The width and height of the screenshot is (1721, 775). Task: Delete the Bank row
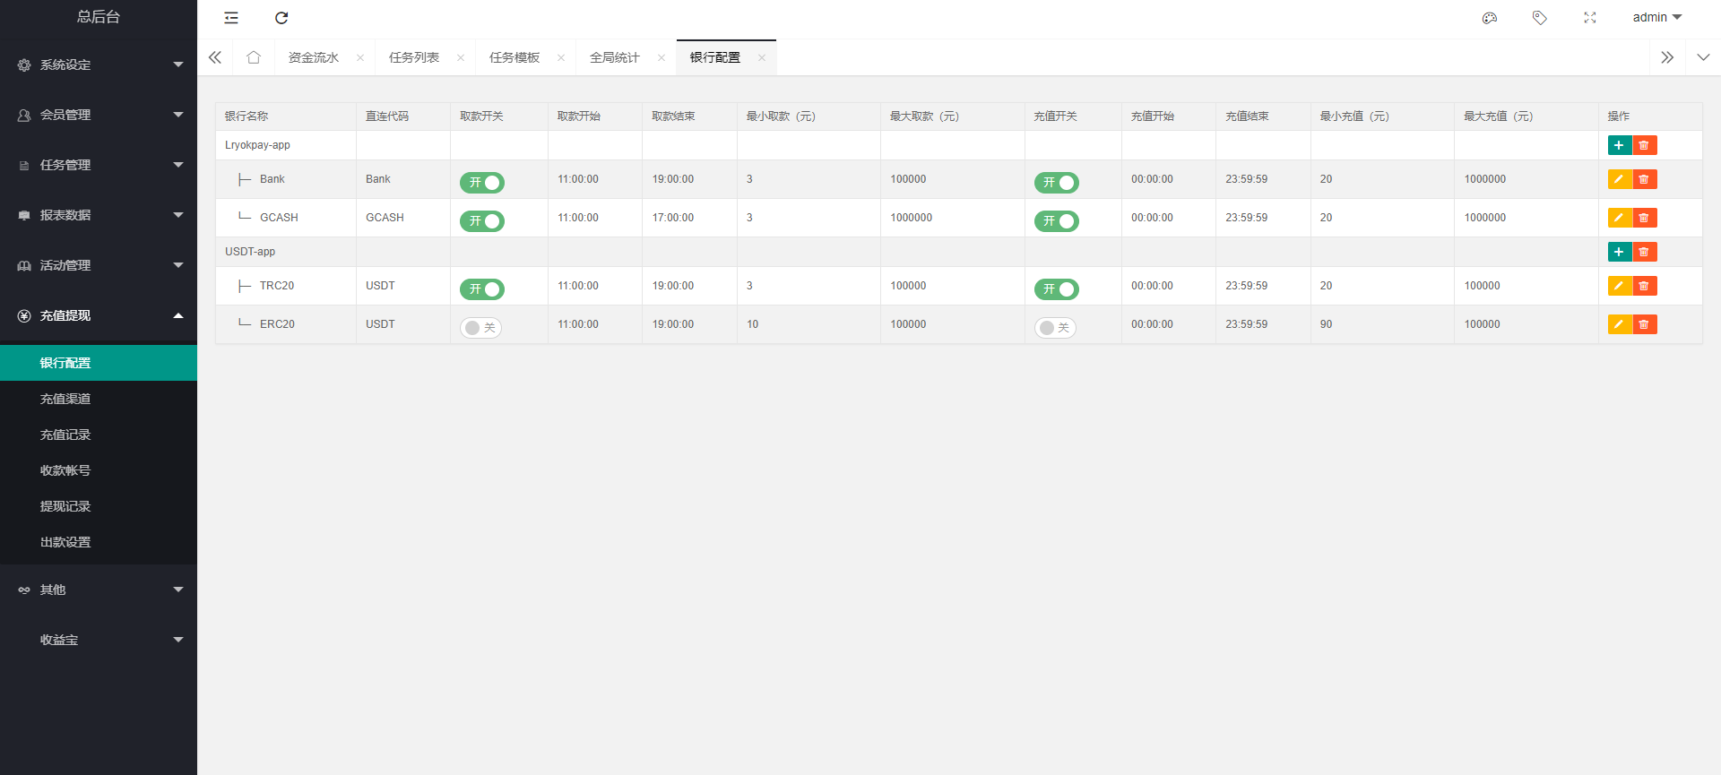tap(1644, 179)
